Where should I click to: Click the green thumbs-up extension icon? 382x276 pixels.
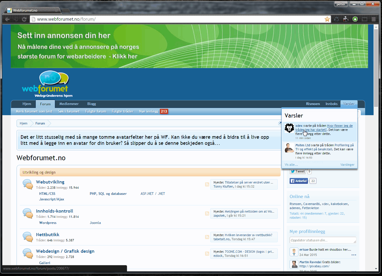[x=355, y=19]
